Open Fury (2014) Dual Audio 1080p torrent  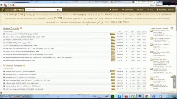[22, 51]
